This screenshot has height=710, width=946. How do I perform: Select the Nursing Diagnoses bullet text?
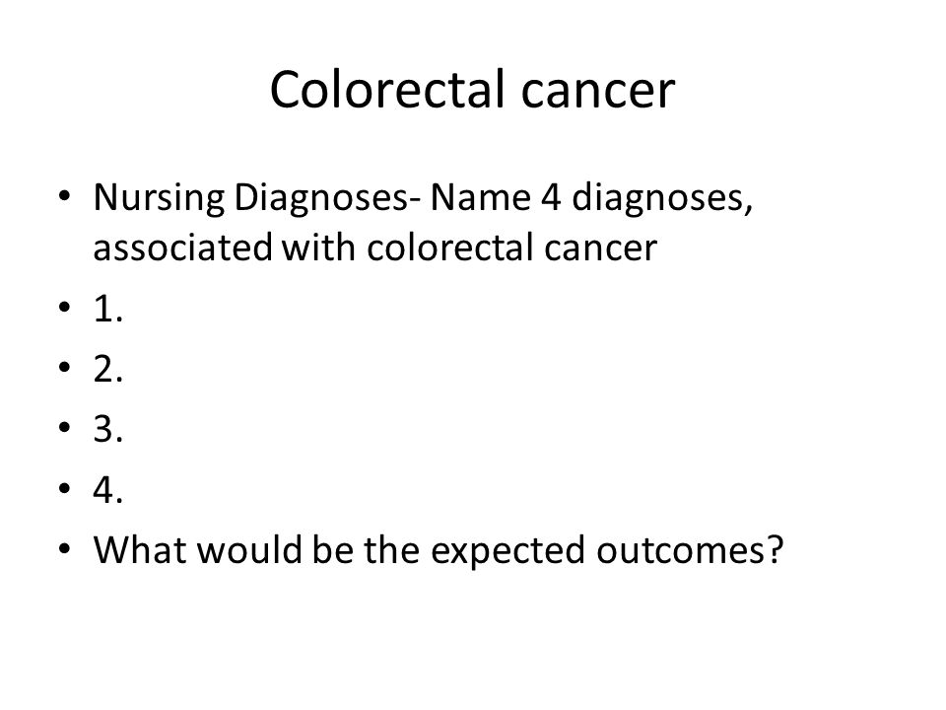pyautogui.click(x=423, y=222)
